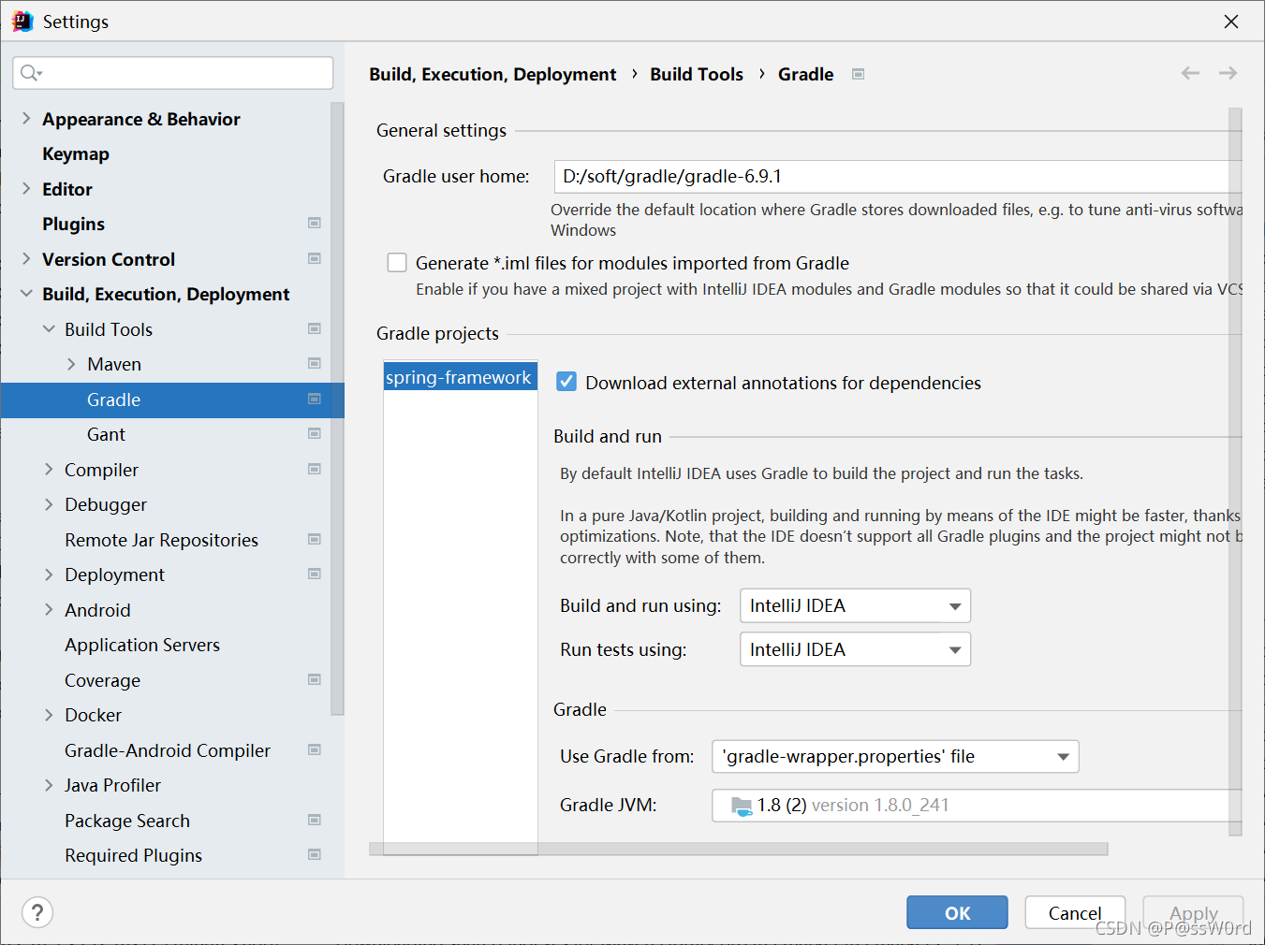Click the IntelliJ IDEA logo in title bar
This screenshot has width=1265, height=945.
(x=22, y=22)
